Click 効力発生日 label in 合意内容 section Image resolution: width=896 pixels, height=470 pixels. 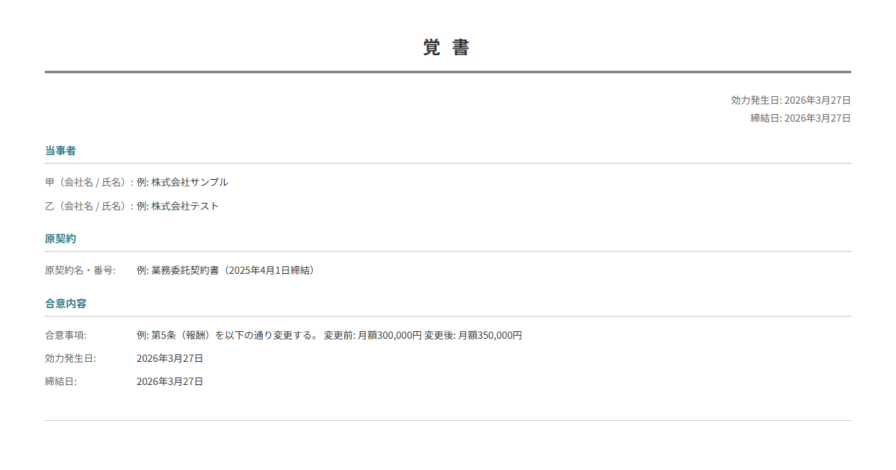70,359
